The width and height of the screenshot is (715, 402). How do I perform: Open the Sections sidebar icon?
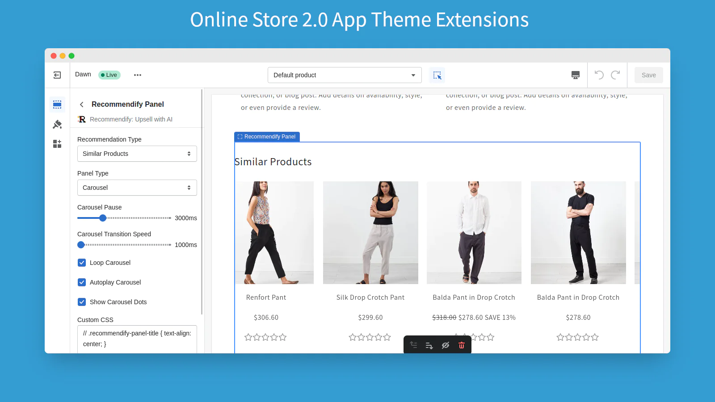[57, 105]
